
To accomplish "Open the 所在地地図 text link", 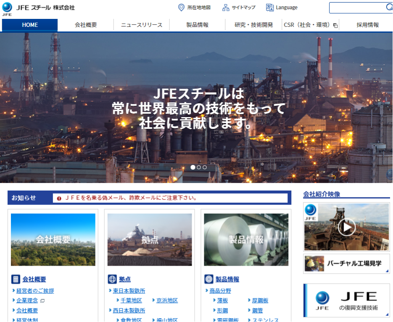I will [x=199, y=8].
